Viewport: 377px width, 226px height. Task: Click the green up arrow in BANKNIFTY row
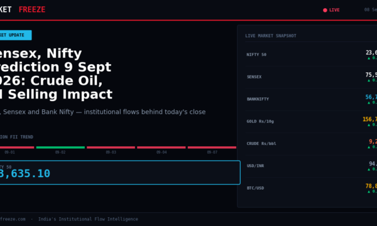tap(369, 103)
